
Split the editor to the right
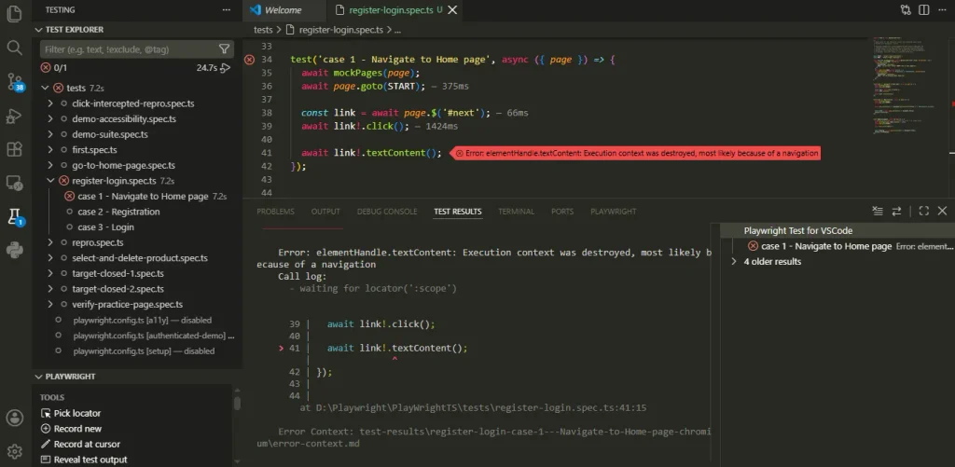924,9
